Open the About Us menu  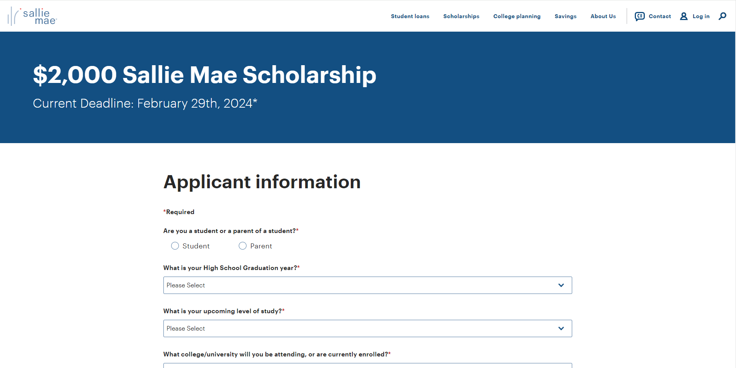tap(603, 16)
